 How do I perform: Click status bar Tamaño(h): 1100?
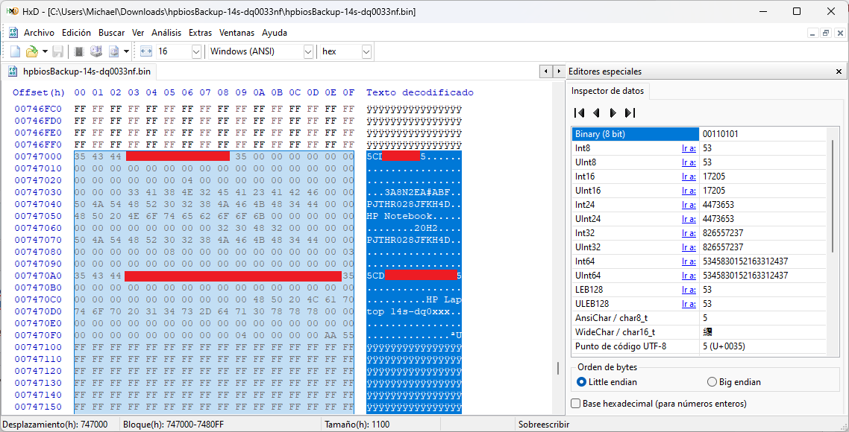coord(357,425)
